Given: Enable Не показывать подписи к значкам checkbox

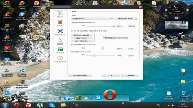Looking at the screenshot, I should click(x=72, y=31).
